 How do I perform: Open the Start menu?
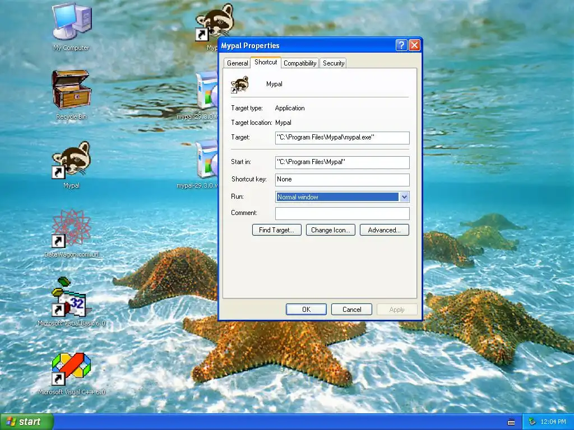pos(26,422)
